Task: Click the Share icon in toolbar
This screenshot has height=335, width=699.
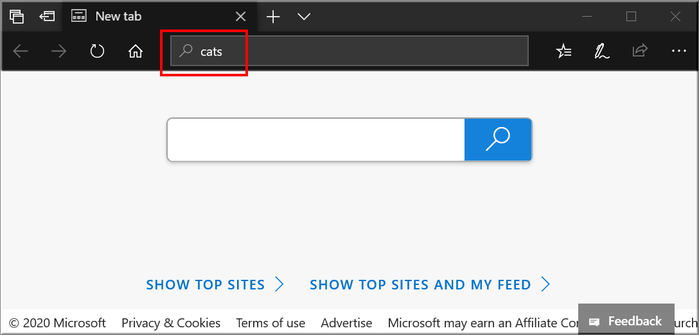Action: coord(640,51)
